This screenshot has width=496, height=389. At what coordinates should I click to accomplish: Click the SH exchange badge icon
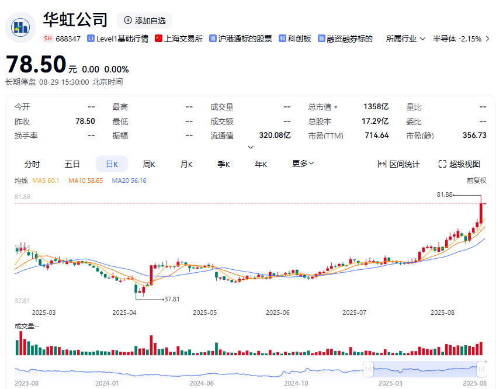tap(48, 39)
